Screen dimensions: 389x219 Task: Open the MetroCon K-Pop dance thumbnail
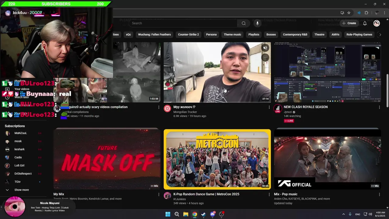coord(217,159)
